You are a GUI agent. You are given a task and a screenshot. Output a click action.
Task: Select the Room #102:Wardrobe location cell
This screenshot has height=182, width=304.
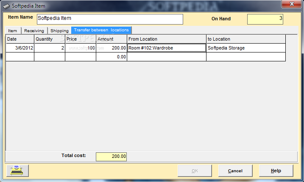click(x=167, y=48)
